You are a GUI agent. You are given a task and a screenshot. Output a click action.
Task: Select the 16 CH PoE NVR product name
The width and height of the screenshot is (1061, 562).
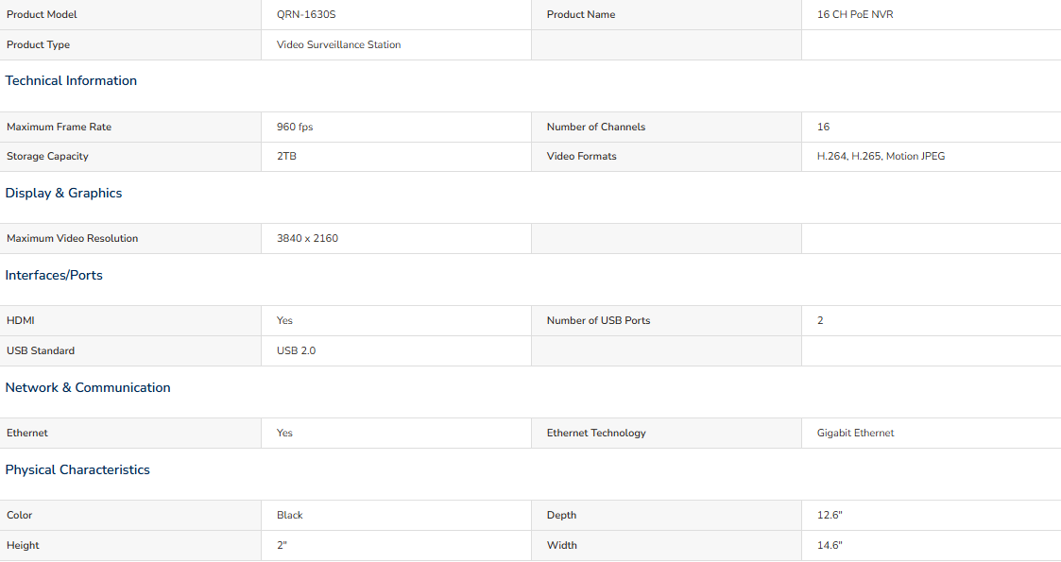855,14
